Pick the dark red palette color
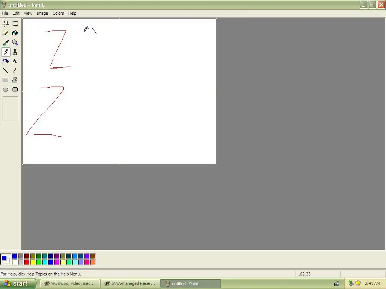 coord(27,256)
